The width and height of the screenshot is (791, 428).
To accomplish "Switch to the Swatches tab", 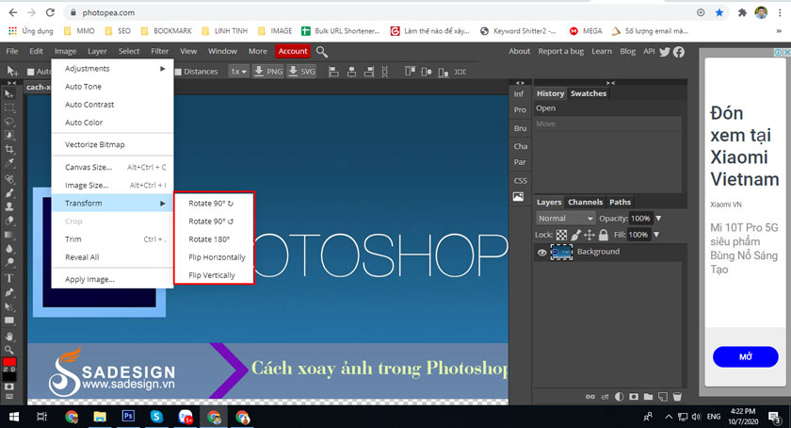I will pyautogui.click(x=589, y=93).
